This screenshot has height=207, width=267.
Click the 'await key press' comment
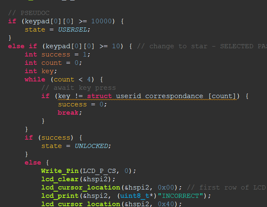(78, 88)
